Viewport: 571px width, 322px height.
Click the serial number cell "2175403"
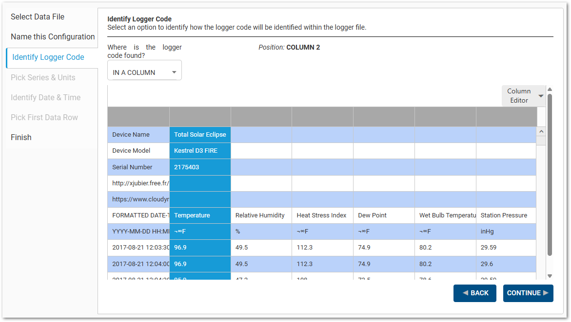[x=200, y=167]
